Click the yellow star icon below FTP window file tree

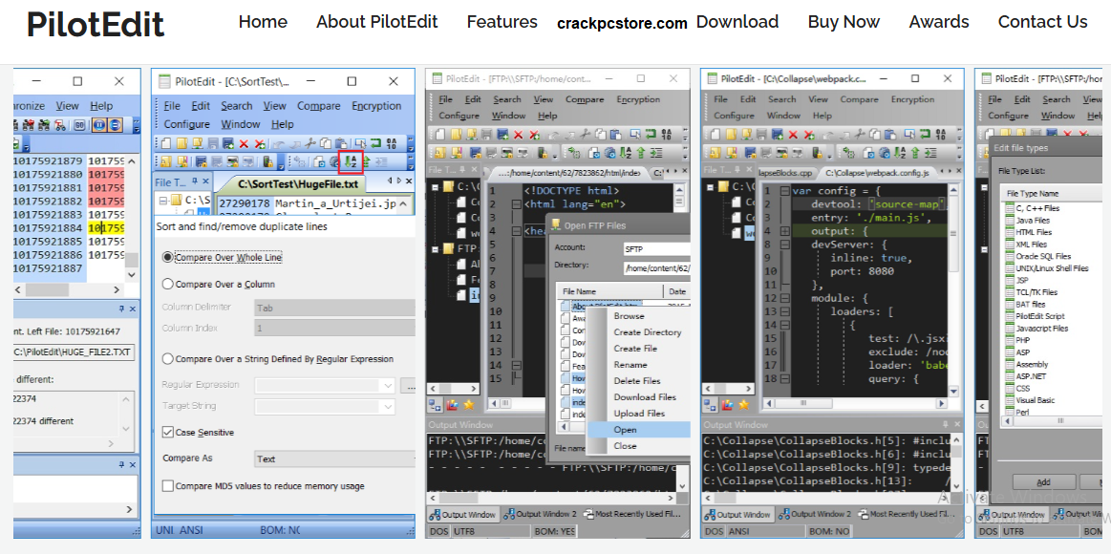468,405
